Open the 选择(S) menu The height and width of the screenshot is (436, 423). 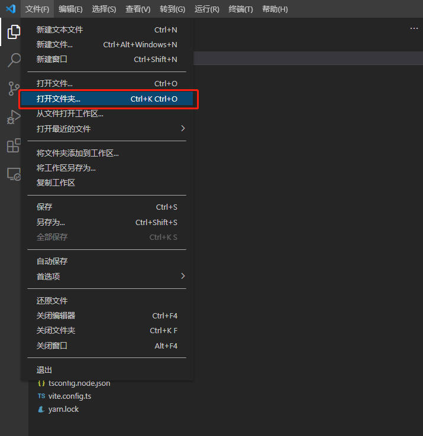pos(104,9)
